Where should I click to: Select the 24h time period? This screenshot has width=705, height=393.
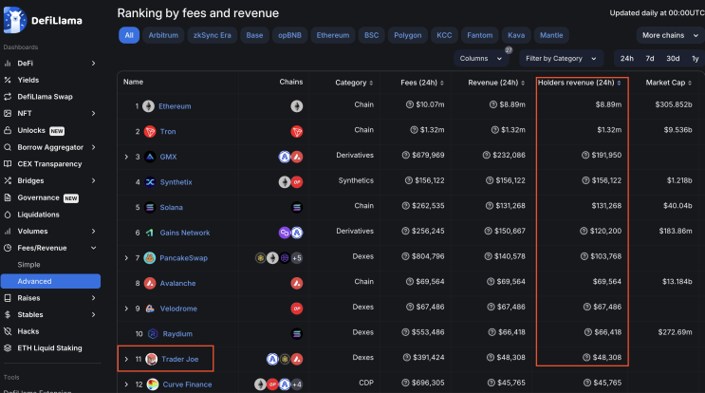click(x=627, y=59)
